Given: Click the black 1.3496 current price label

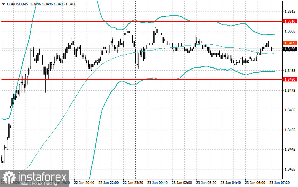Looking at the screenshot, I should [290, 49].
